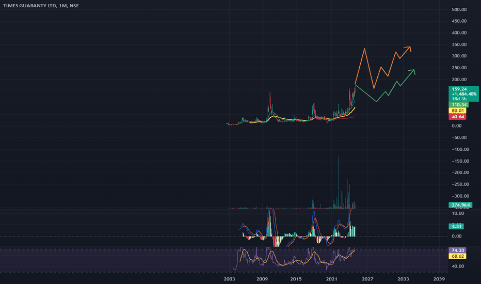Select the 400.00 price axis label
481x284 pixels.
459,33
